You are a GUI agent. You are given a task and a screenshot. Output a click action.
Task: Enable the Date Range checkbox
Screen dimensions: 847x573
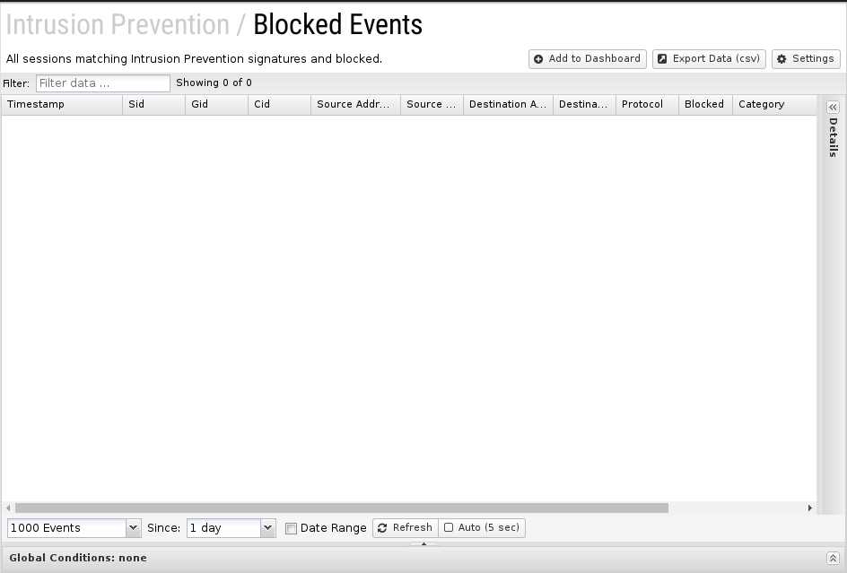click(x=291, y=528)
